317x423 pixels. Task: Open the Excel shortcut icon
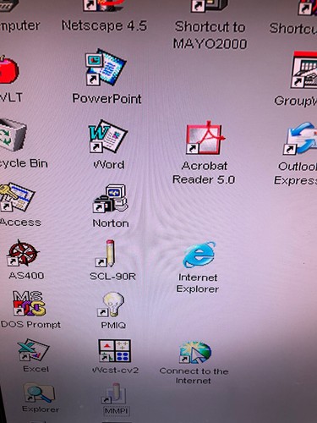[33, 350]
